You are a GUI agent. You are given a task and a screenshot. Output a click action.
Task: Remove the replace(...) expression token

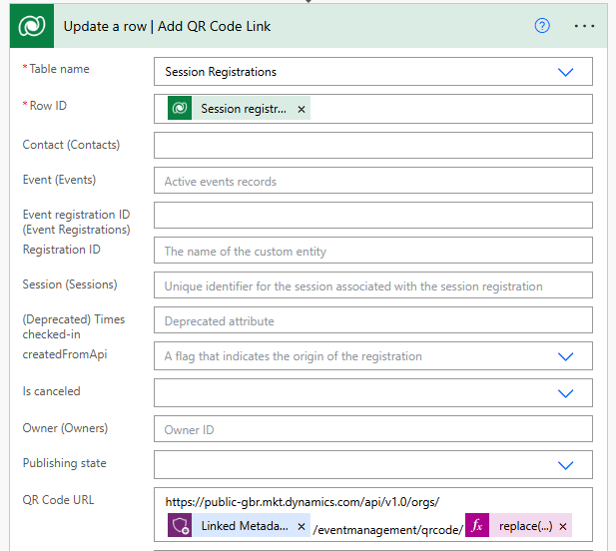tap(563, 526)
